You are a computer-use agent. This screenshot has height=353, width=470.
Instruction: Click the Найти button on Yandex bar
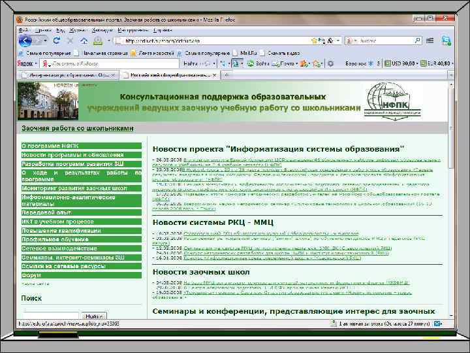coord(191,63)
